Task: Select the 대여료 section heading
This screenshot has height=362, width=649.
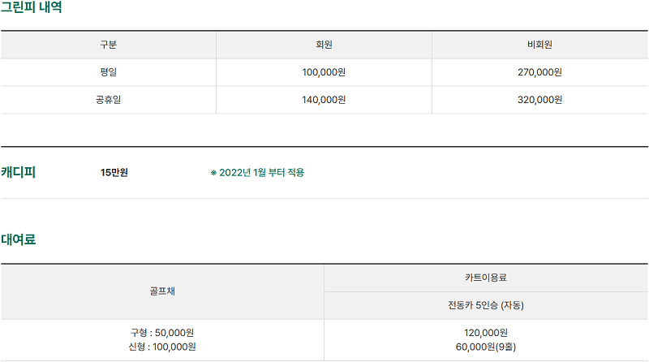Action: pos(18,239)
